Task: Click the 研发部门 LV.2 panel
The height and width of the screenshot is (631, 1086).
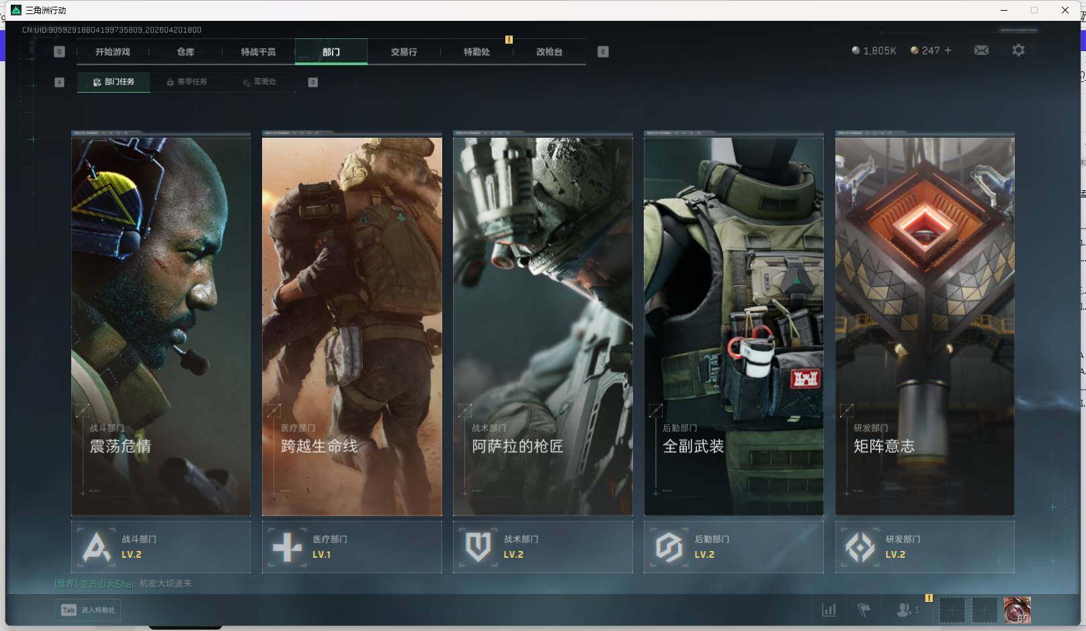Action: tap(925, 547)
